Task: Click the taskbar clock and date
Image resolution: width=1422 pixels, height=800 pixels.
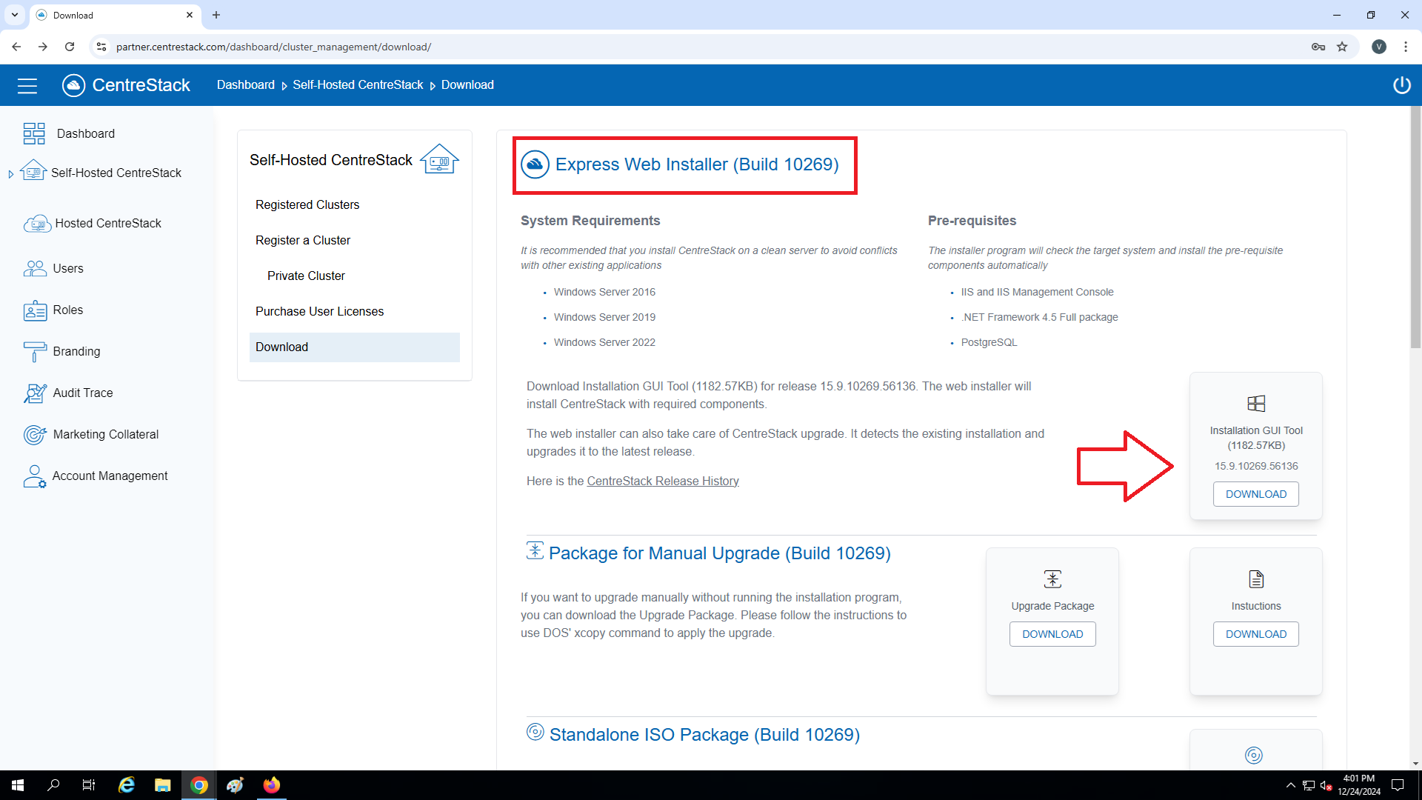Action: pos(1359,785)
